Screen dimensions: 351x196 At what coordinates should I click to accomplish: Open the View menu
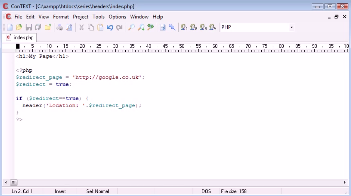point(44,17)
